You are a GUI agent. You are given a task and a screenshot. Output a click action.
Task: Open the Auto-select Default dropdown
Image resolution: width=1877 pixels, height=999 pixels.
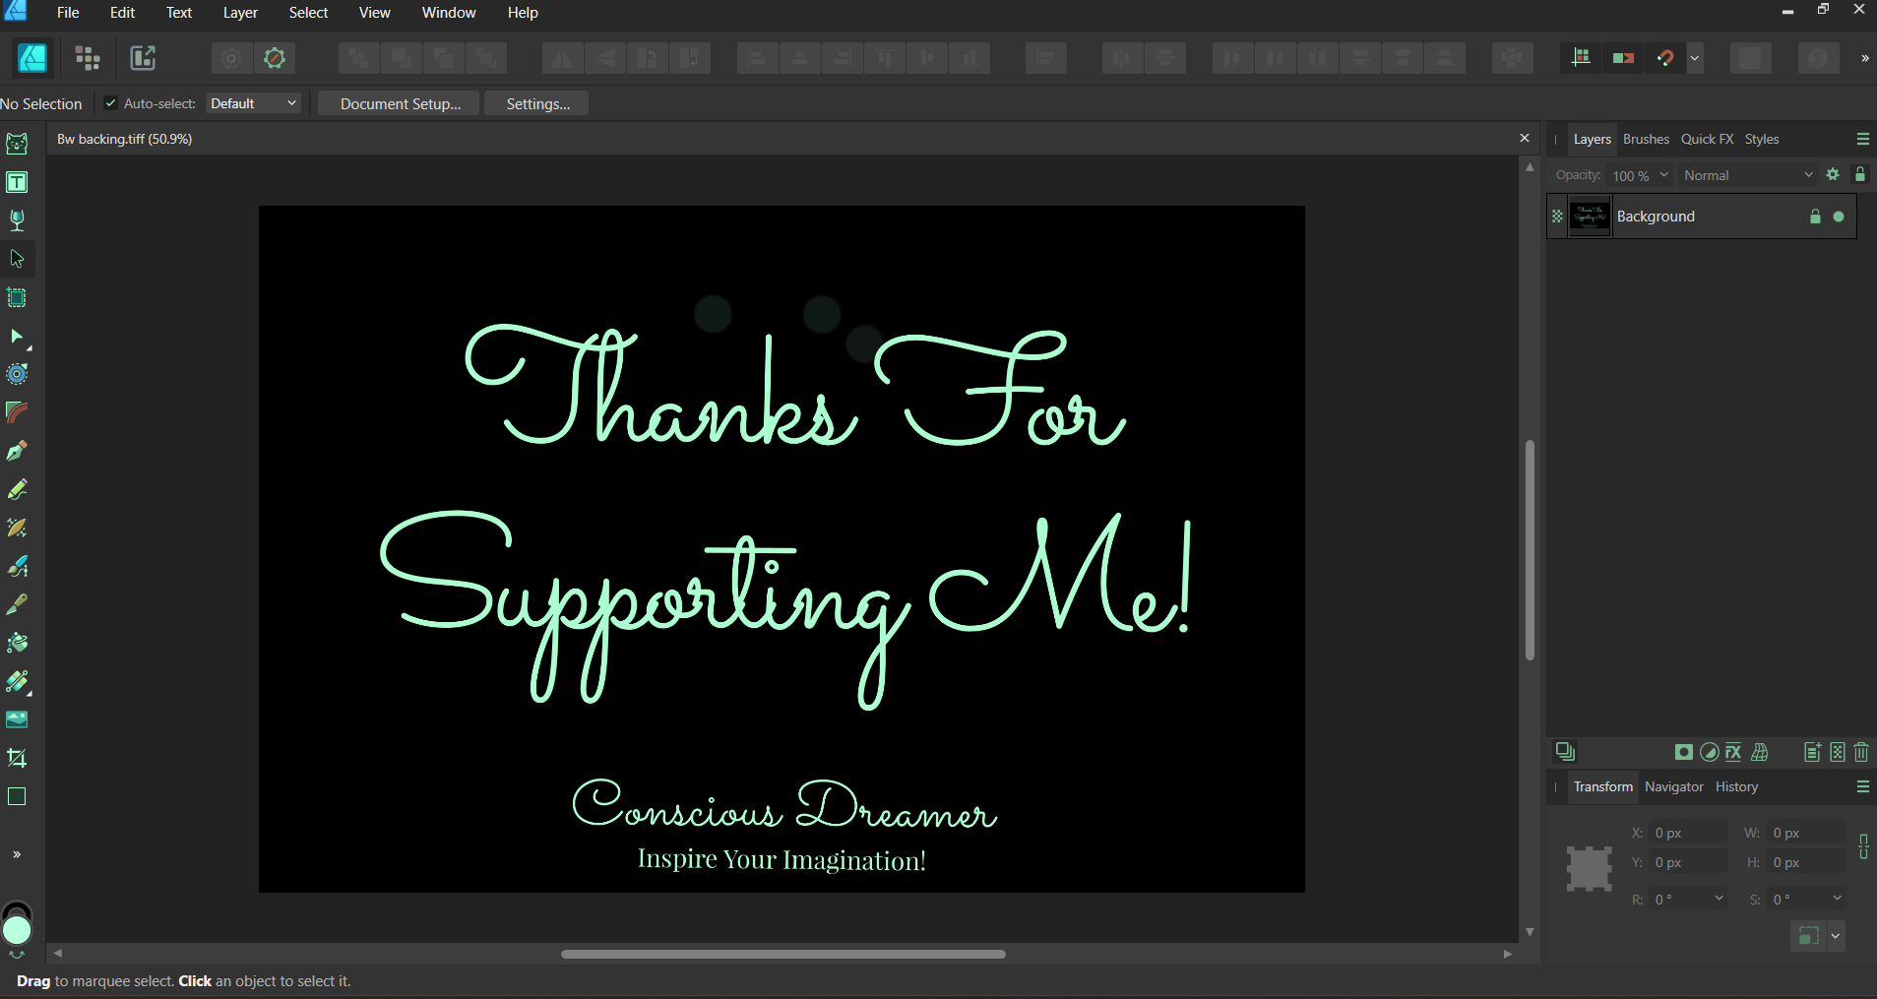pyautogui.click(x=253, y=103)
